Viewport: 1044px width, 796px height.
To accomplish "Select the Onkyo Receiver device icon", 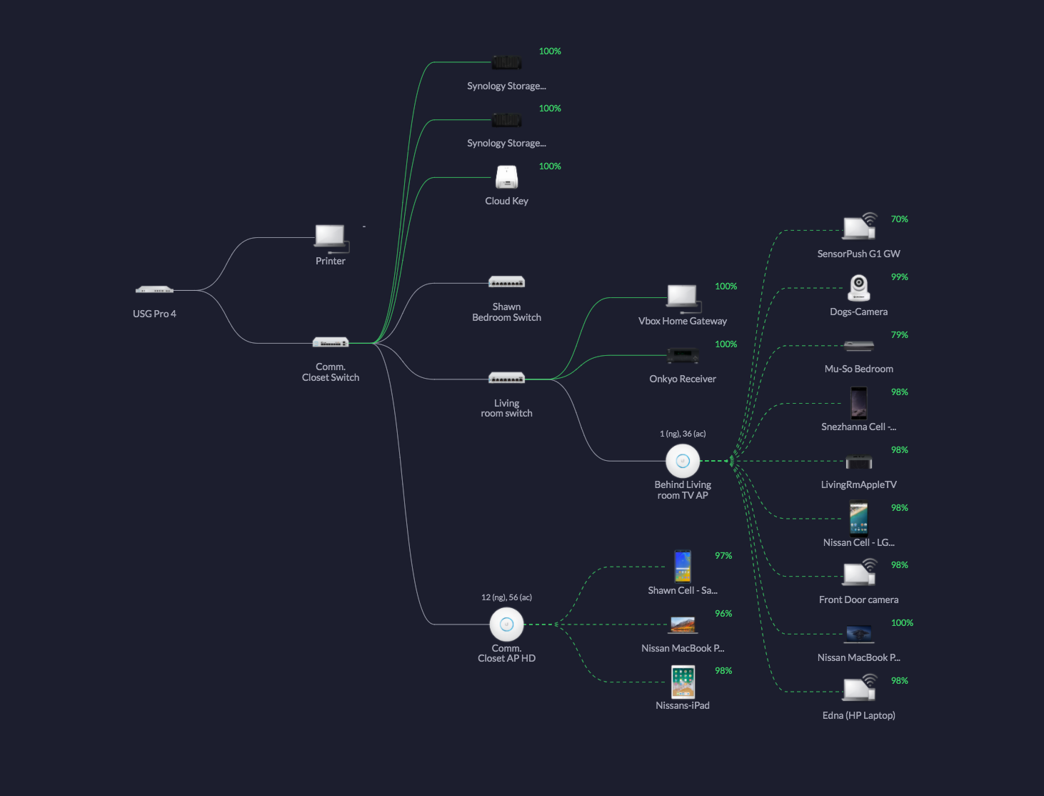I will click(683, 355).
